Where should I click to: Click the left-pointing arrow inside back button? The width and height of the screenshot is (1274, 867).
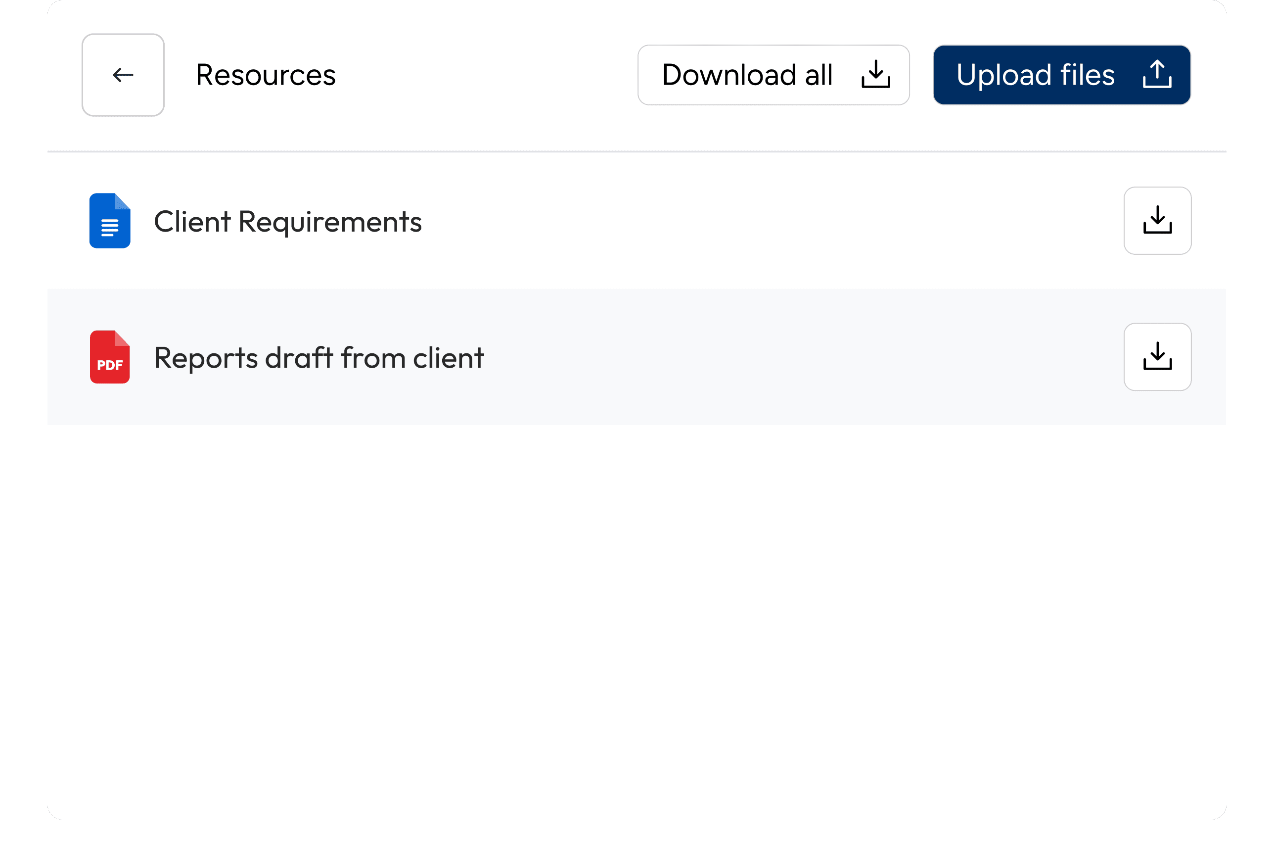coord(123,75)
